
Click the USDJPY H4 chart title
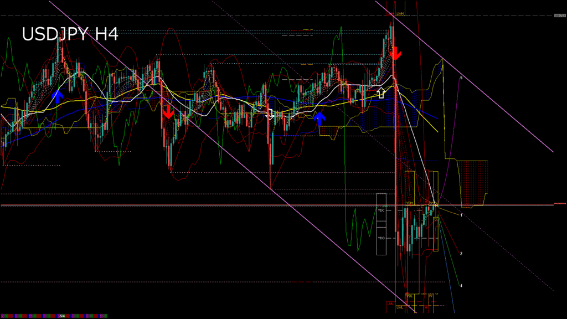tap(70, 34)
